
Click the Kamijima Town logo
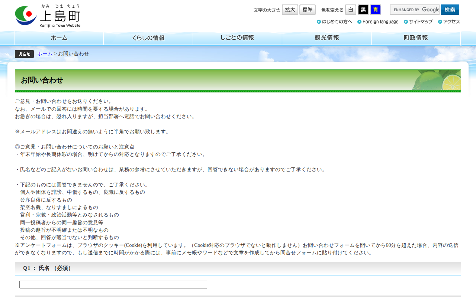pyautogui.click(x=48, y=16)
